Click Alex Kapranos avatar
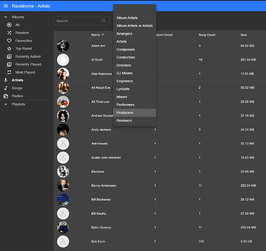This screenshot has height=251, width=266. click(x=63, y=74)
